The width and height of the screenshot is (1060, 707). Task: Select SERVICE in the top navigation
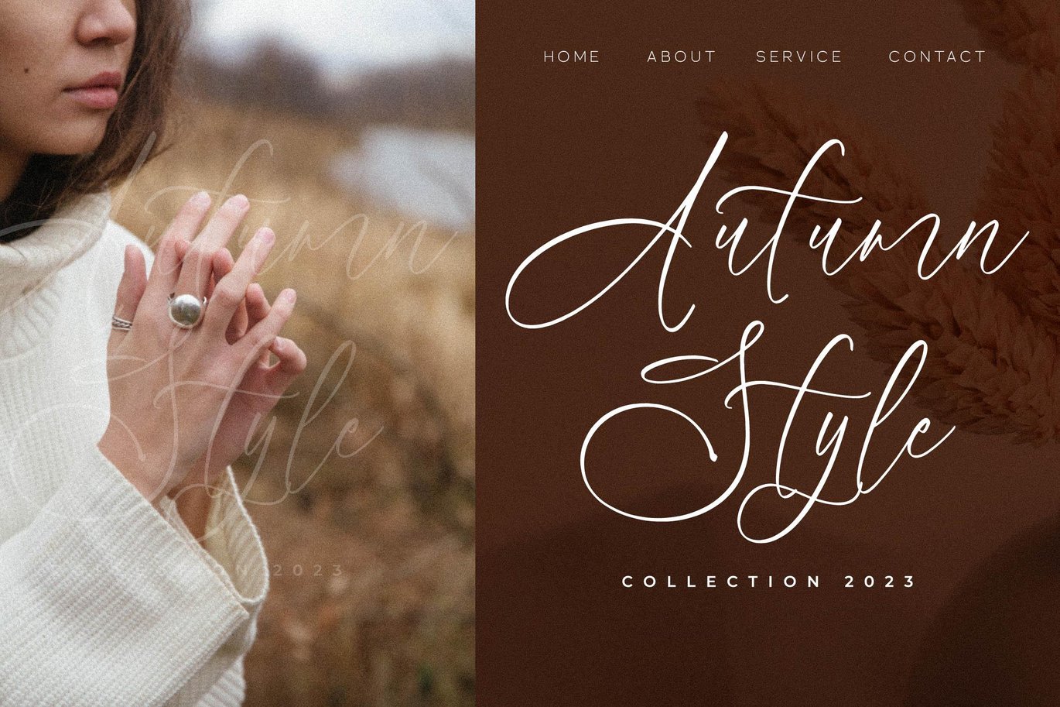(798, 57)
